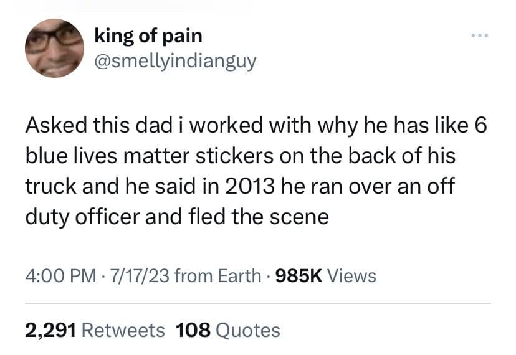This screenshot has width=516, height=355.
Task: Visit the @smellyindianguy handle
Action: [175, 62]
